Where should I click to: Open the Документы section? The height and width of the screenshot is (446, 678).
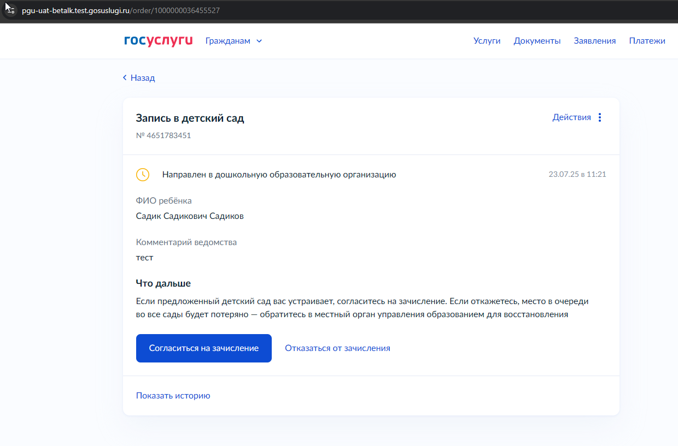pos(537,41)
